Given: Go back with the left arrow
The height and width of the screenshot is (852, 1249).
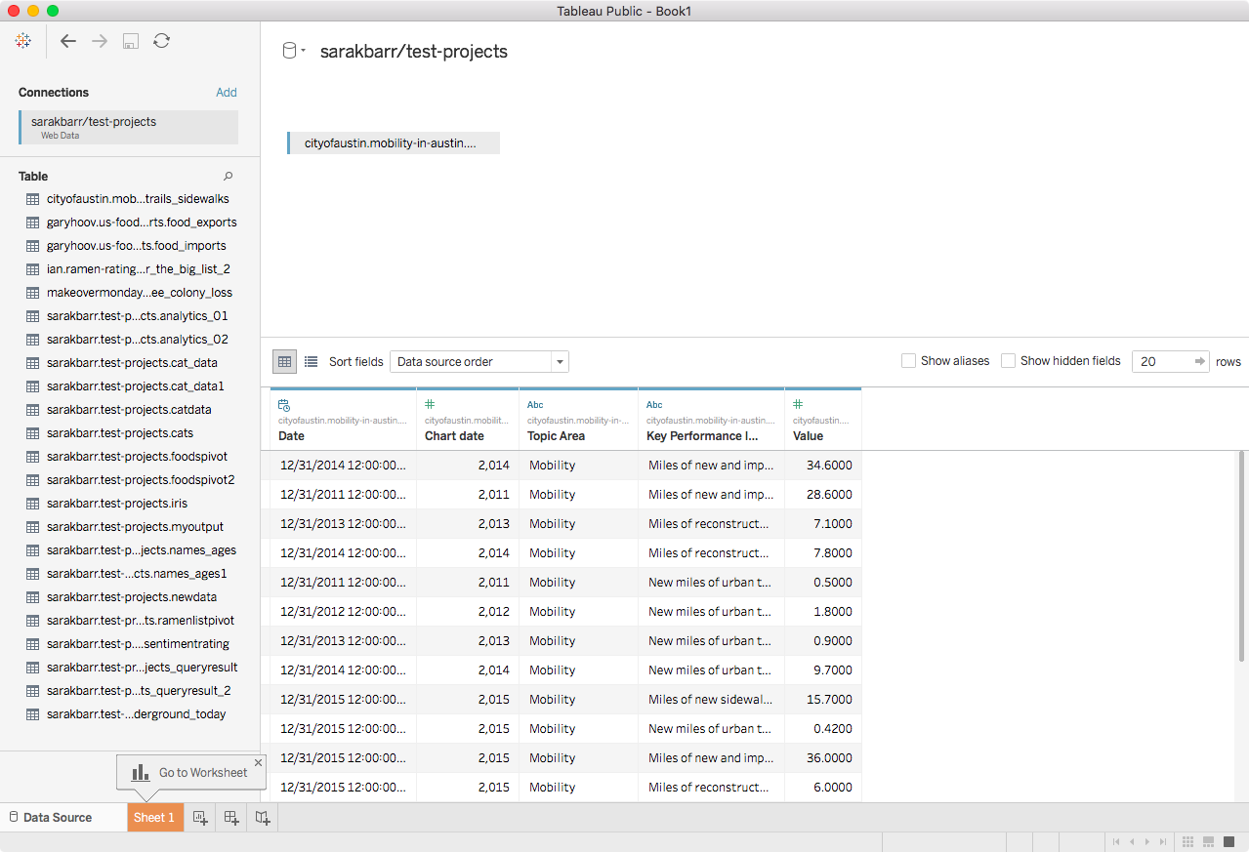Looking at the screenshot, I should pos(67,41).
